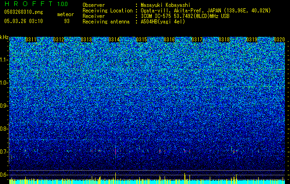290x184 pixels.
Task: Click the 1.1 kHz axis label
Action: pyautogui.click(x=4, y=60)
